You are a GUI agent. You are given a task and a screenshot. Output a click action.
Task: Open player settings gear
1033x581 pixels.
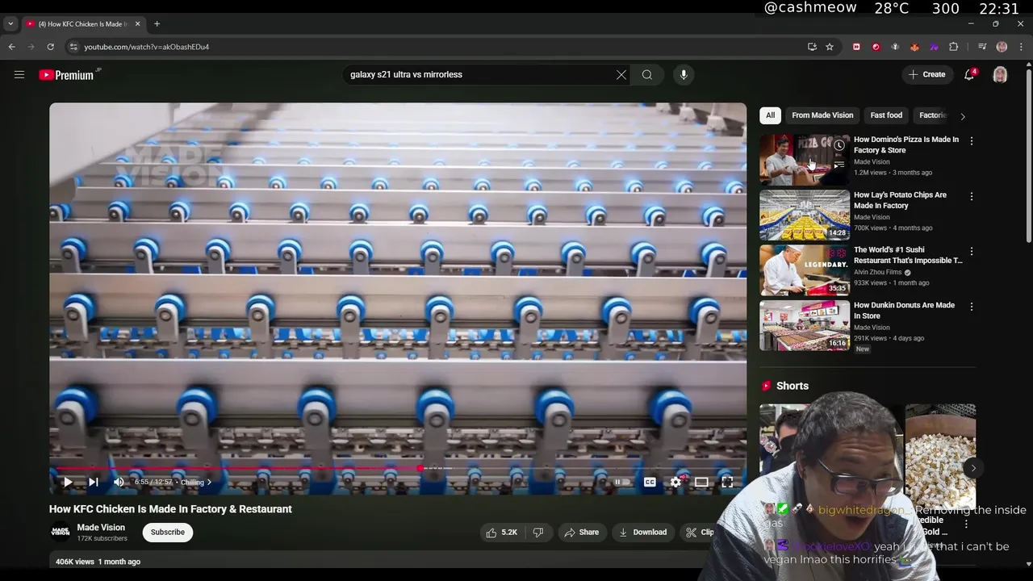point(676,482)
